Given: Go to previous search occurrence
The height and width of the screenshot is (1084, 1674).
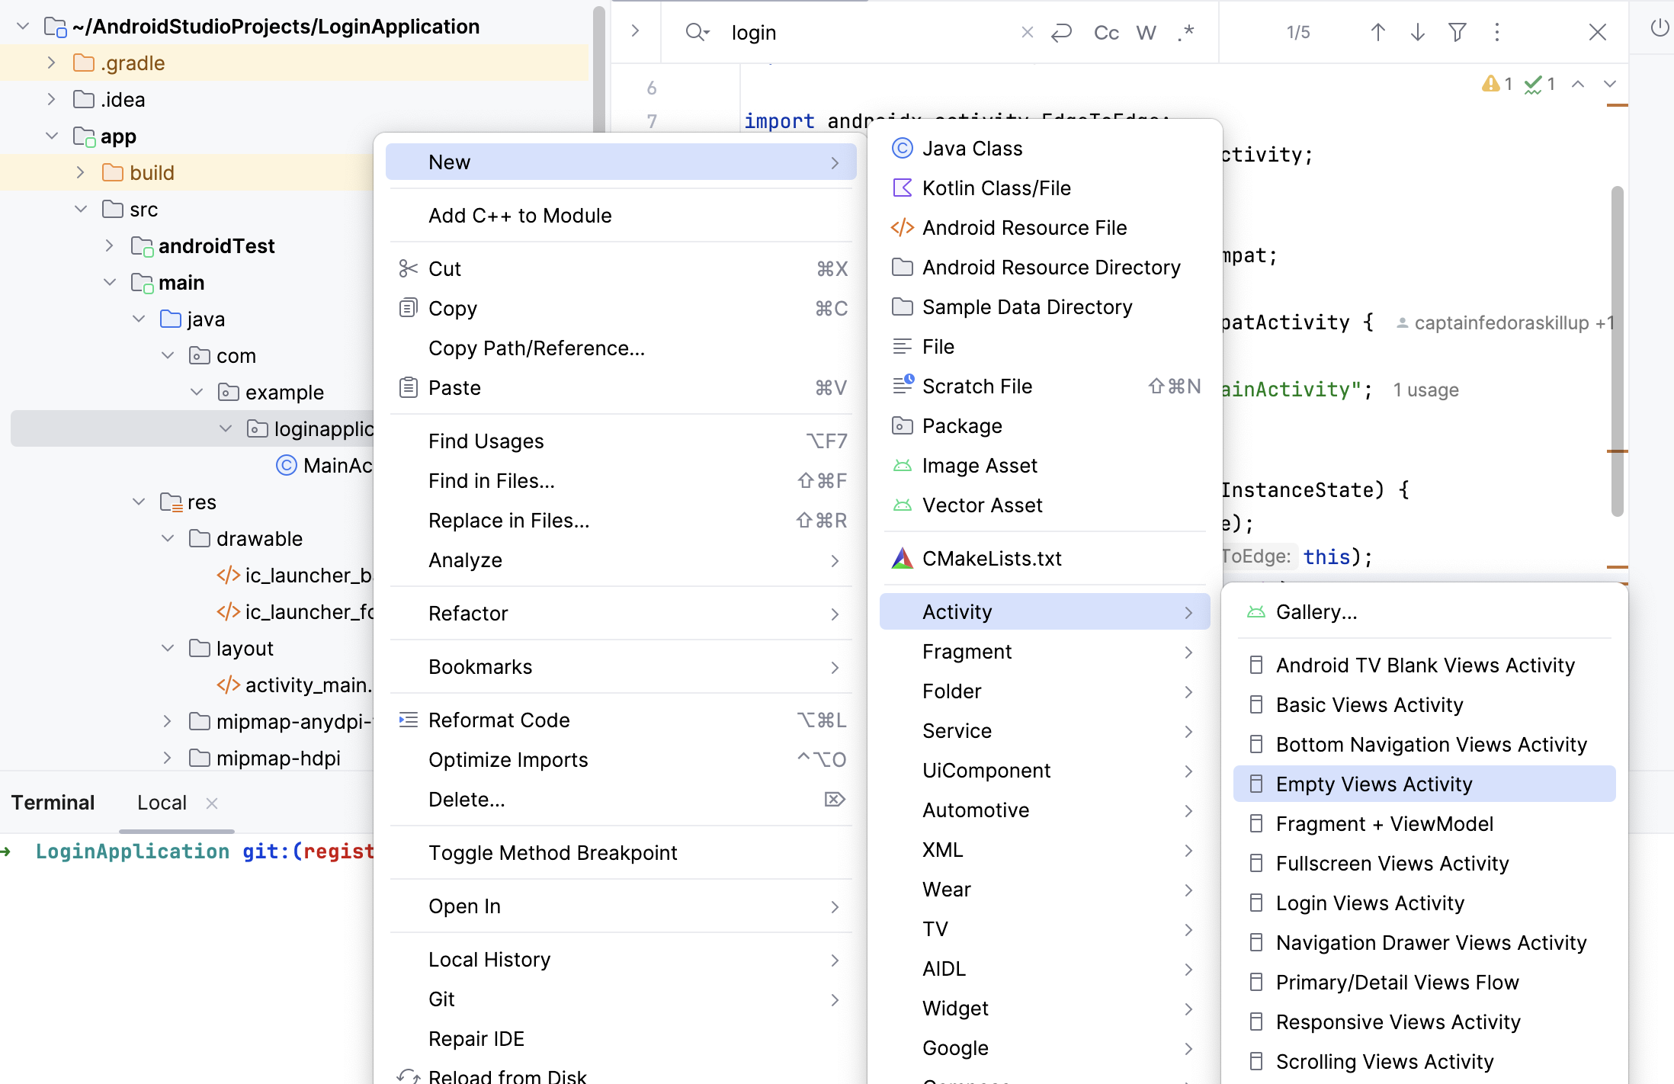Looking at the screenshot, I should pyautogui.click(x=1377, y=32).
